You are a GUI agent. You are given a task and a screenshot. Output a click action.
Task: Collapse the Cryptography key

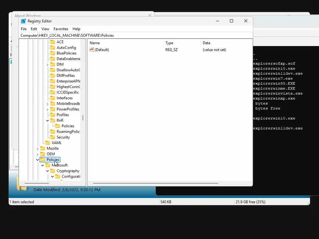pyautogui.click(x=47, y=171)
